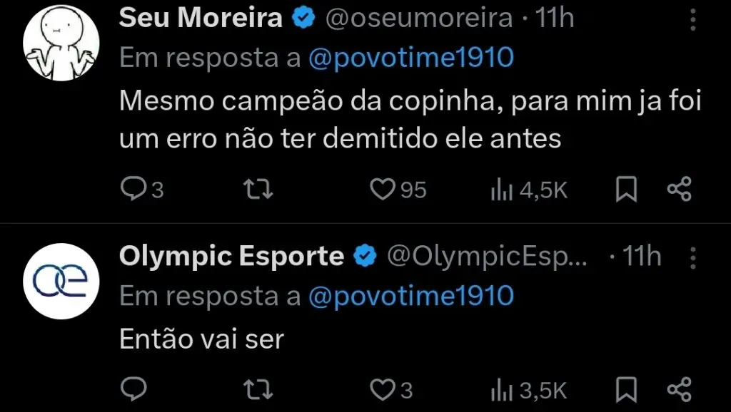Go to Seu Moreira display name
The height and width of the screenshot is (412, 731).
coord(201,19)
